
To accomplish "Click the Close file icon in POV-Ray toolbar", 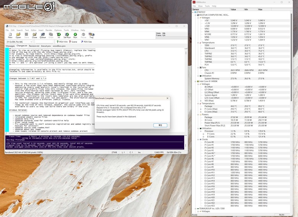I will (x=34, y=36).
